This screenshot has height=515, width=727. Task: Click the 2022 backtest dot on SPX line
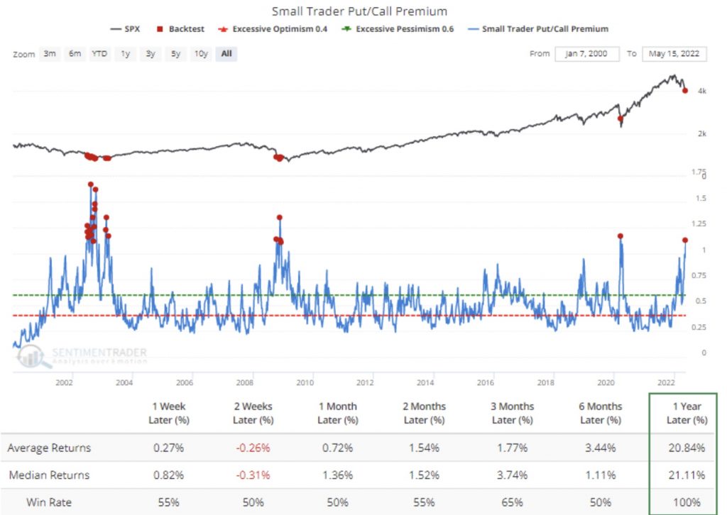685,91
